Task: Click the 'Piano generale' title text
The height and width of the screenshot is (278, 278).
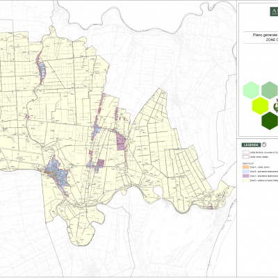Action: click(x=265, y=35)
